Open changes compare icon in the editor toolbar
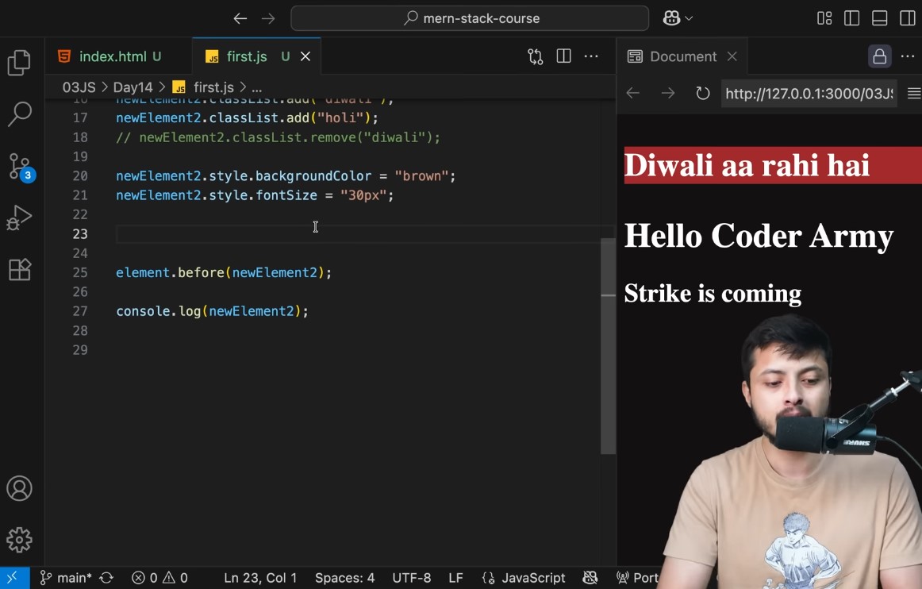Screen dimensions: 922x589 535,56
